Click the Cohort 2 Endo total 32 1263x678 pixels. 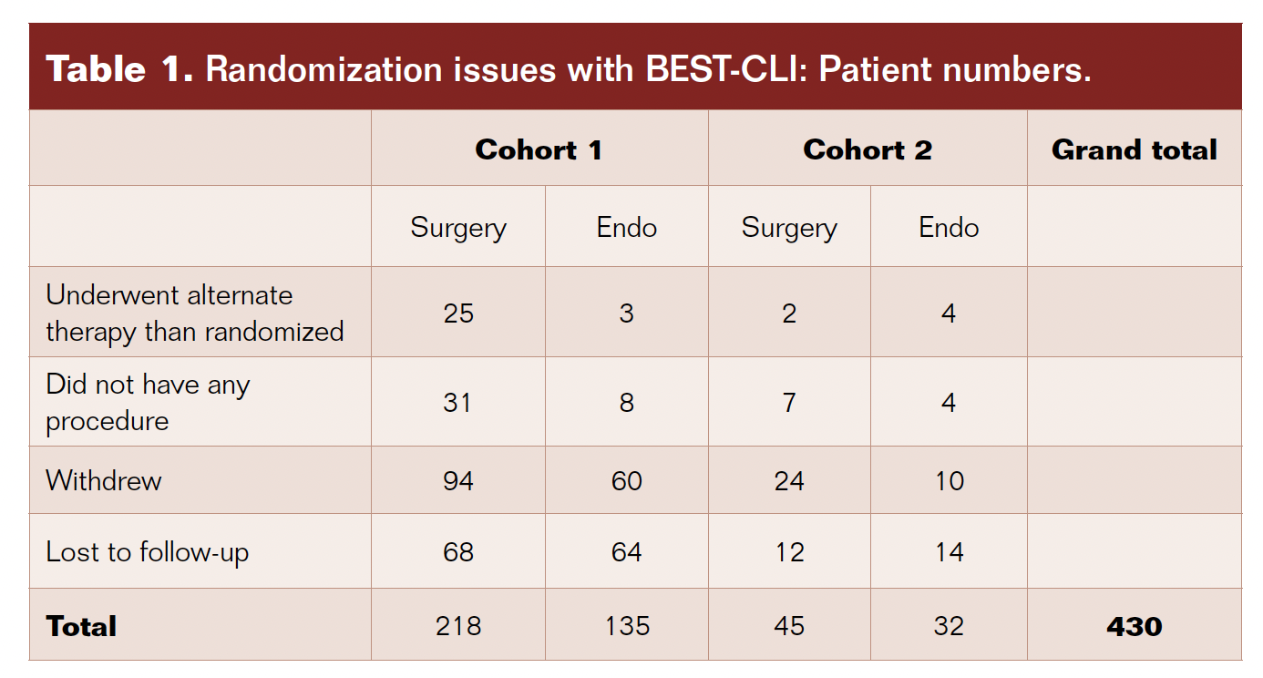949,626
